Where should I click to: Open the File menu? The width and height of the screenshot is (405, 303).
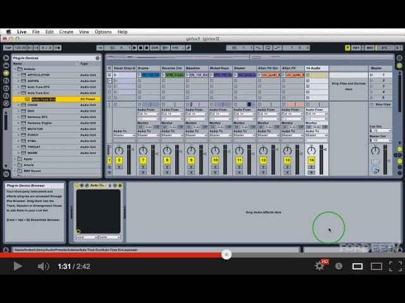point(35,32)
